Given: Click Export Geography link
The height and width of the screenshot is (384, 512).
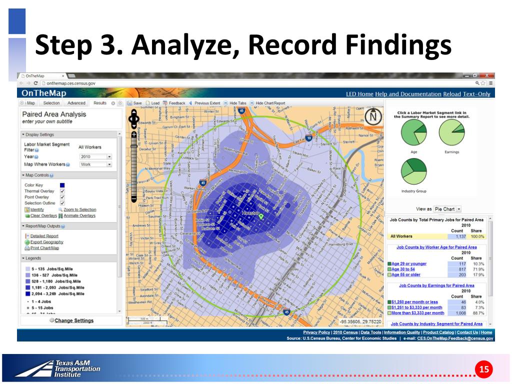Looking at the screenshot, I should pyautogui.click(x=46, y=242).
